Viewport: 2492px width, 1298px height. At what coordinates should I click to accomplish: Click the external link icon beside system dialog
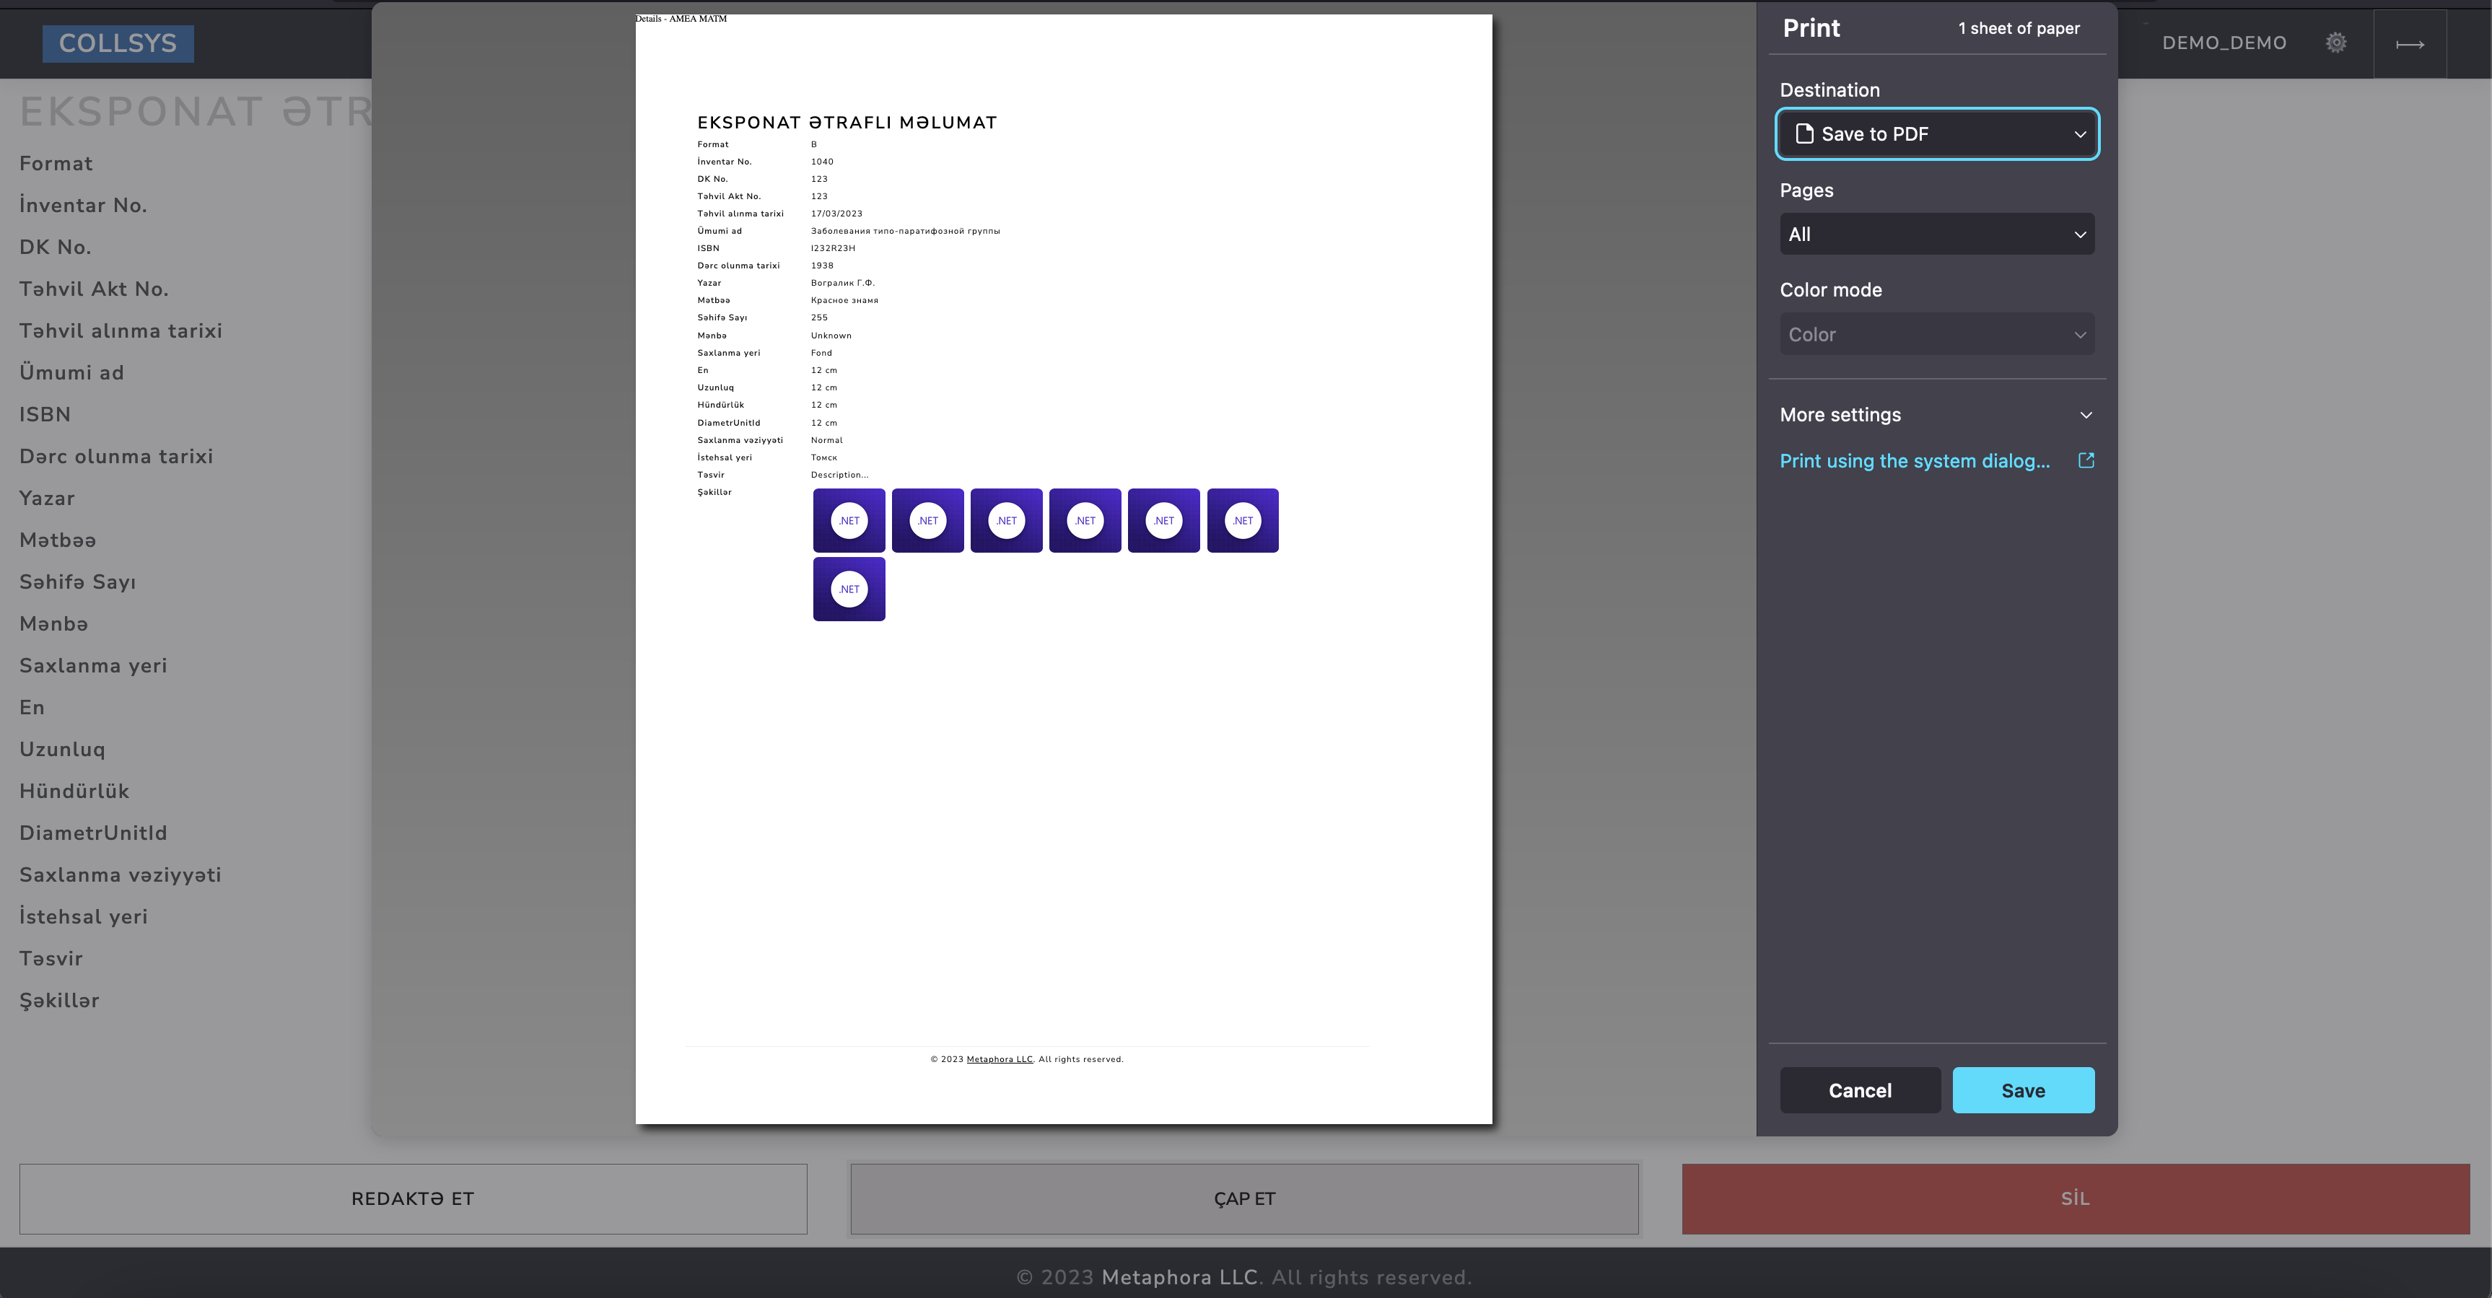pos(2086,460)
